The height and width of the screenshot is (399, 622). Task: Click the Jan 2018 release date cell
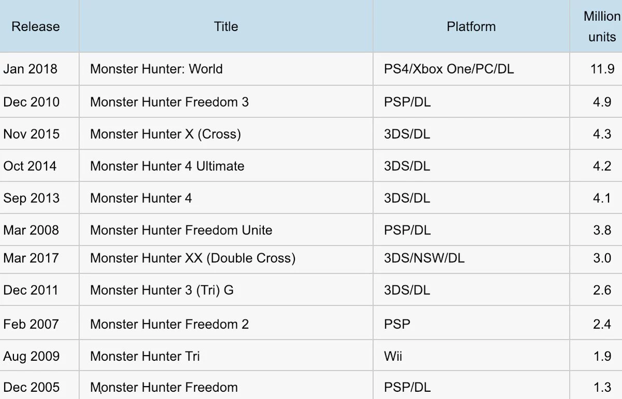tap(39, 69)
